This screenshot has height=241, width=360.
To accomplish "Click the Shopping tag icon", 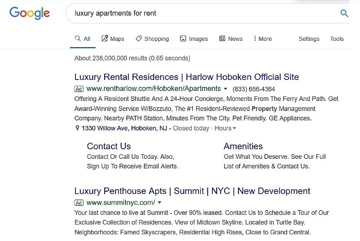I will pyautogui.click(x=138, y=39).
